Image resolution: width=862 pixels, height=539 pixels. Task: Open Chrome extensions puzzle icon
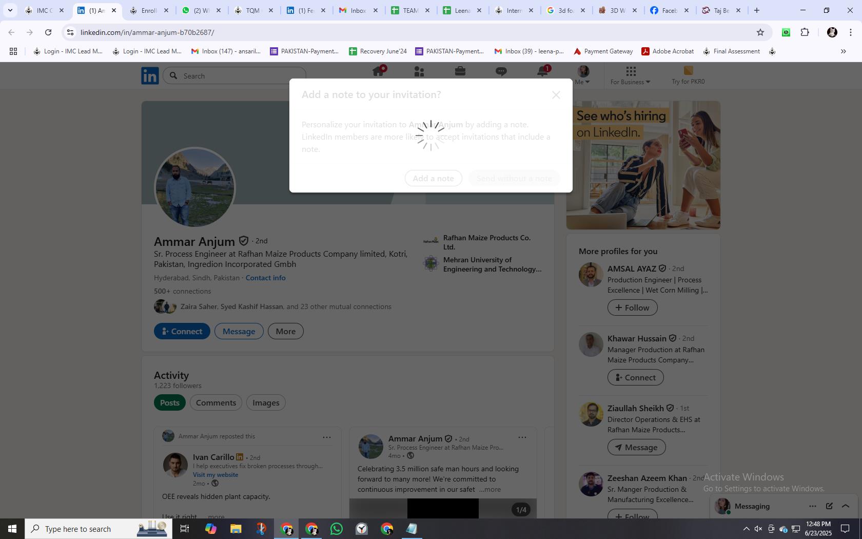point(805,32)
